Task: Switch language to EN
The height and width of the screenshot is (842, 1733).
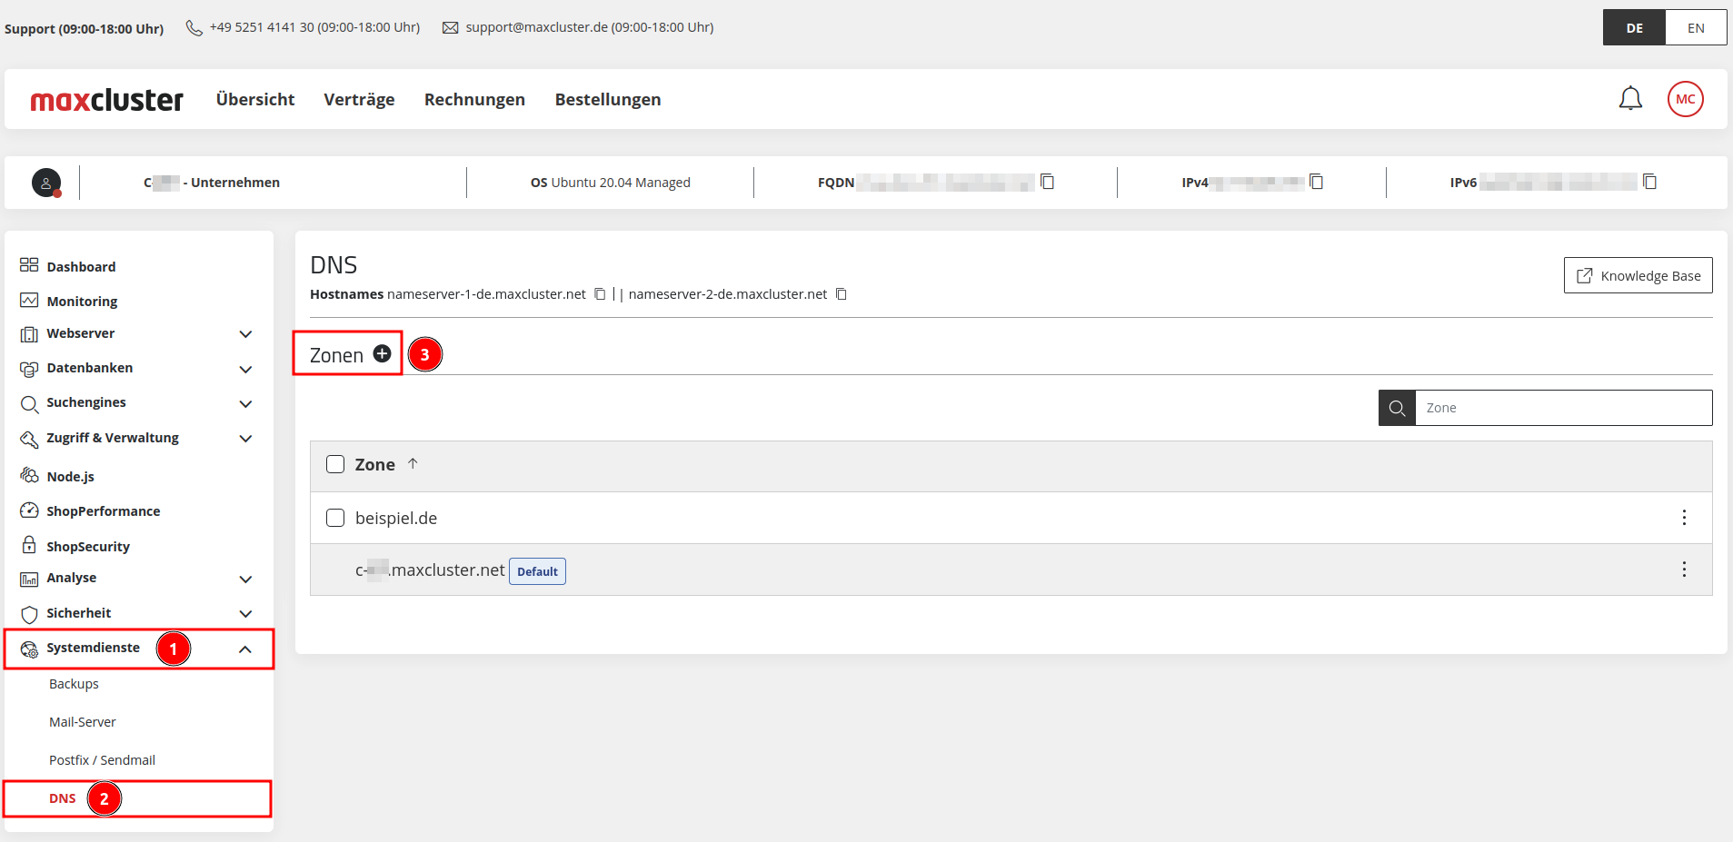Action: (x=1696, y=27)
